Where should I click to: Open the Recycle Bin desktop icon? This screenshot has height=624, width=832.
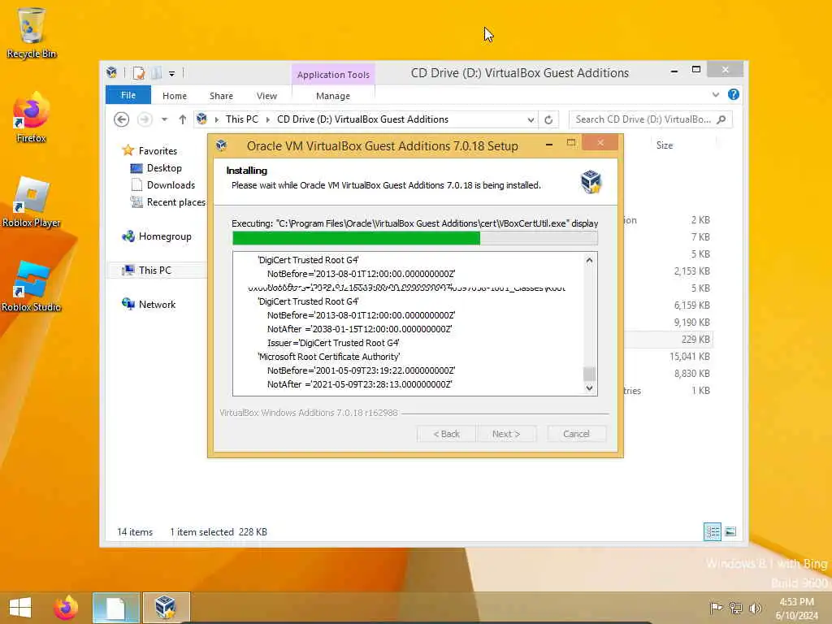pyautogui.click(x=31, y=32)
